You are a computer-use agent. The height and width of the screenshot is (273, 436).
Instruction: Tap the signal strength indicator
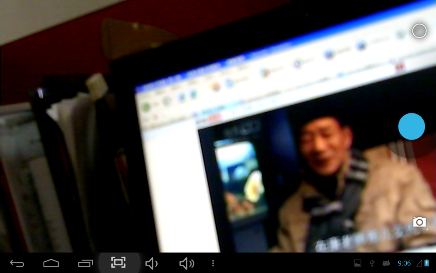(x=419, y=263)
